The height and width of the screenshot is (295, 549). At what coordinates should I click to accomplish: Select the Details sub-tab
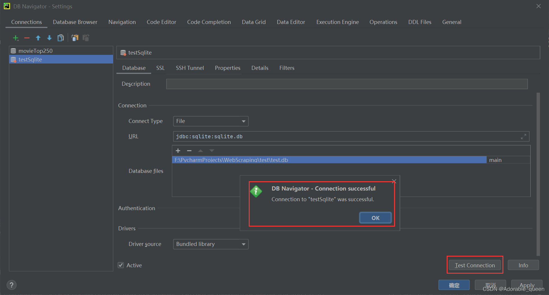point(260,68)
